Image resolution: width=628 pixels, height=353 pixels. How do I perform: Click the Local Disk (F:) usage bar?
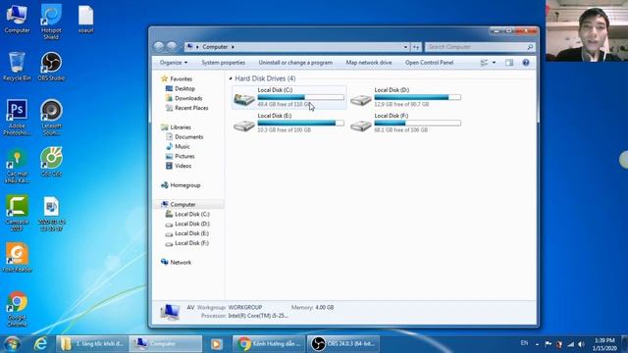(418, 123)
